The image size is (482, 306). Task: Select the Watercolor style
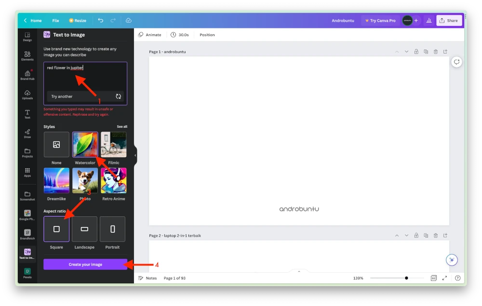[85, 144]
